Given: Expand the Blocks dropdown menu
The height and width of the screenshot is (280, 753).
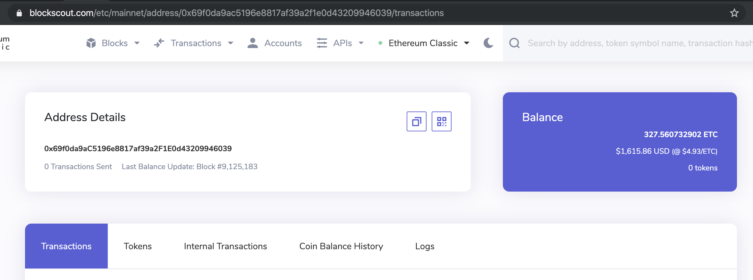Looking at the screenshot, I should click(x=137, y=43).
